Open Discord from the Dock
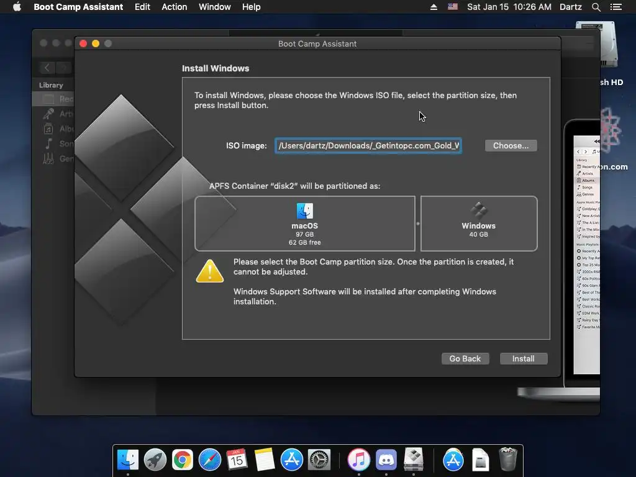 [x=386, y=460]
